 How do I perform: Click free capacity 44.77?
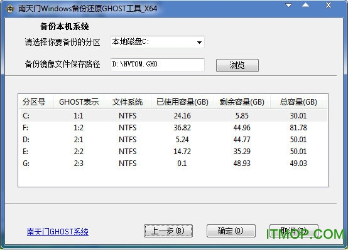click(x=242, y=140)
